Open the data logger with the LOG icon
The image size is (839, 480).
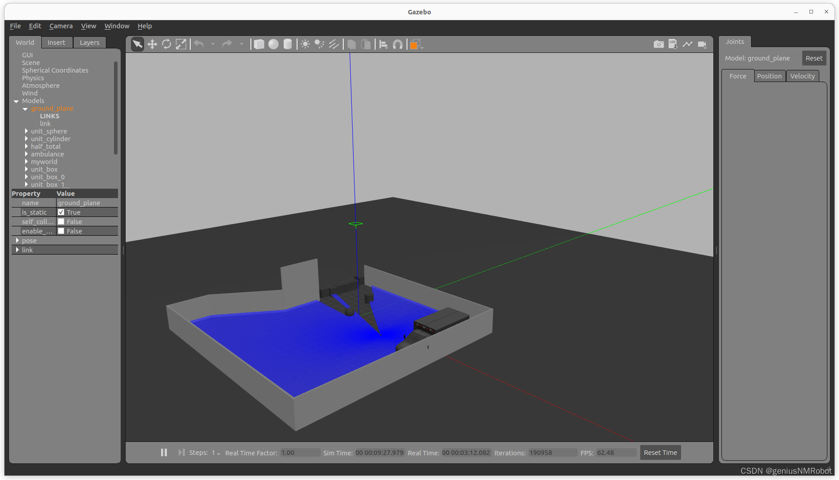click(x=673, y=43)
